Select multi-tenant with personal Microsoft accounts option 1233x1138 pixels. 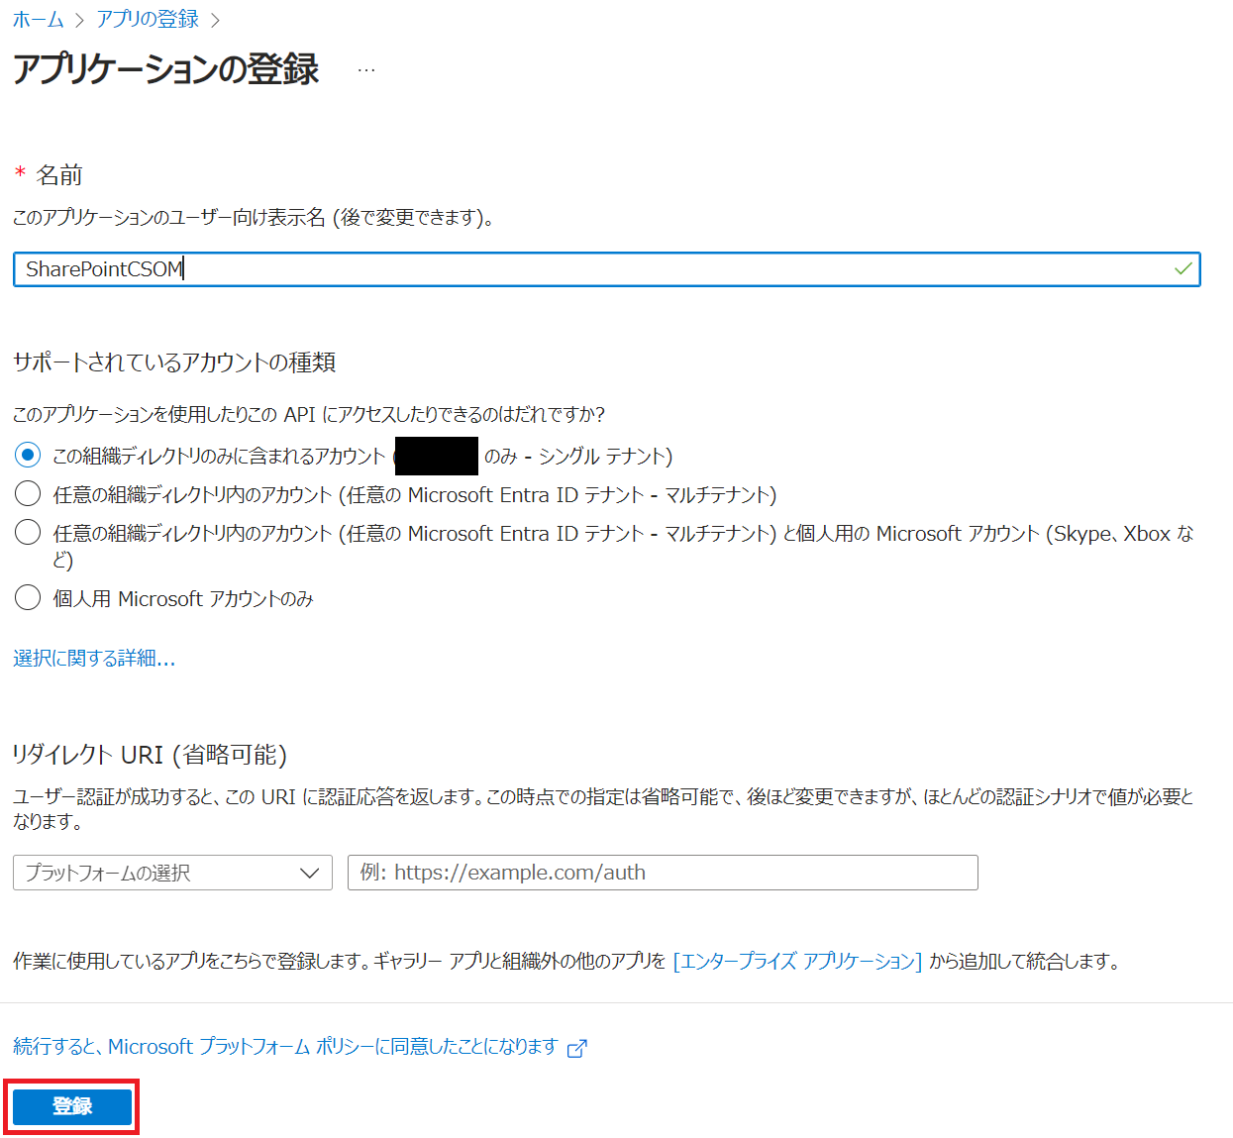coord(27,534)
